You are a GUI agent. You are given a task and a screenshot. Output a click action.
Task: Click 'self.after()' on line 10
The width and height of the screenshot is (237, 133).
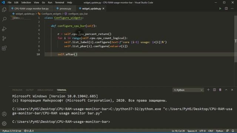pos(67,54)
